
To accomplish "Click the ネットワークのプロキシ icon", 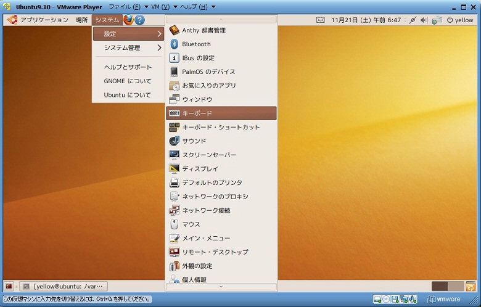I will pyautogui.click(x=175, y=196).
